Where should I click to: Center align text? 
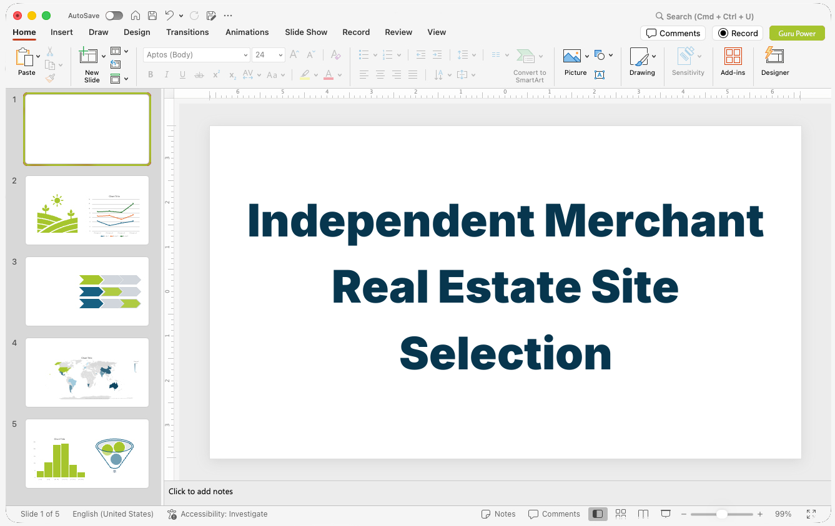pos(380,75)
